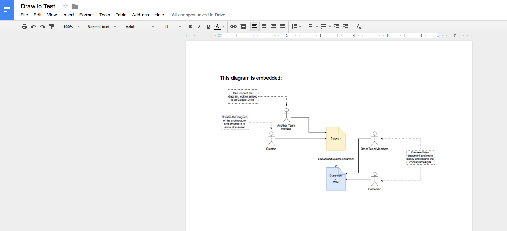Click 'All changes saved in Drive' status
Screen dimensions: 507x231
click(199, 15)
